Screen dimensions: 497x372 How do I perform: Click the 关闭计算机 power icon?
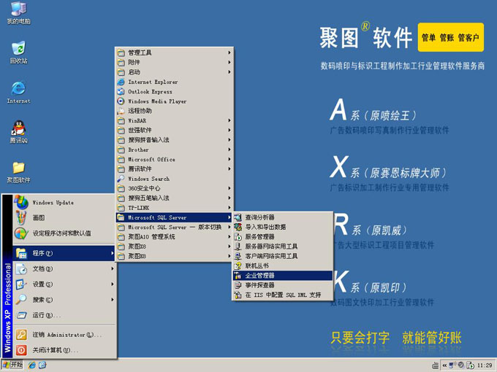click(21, 350)
